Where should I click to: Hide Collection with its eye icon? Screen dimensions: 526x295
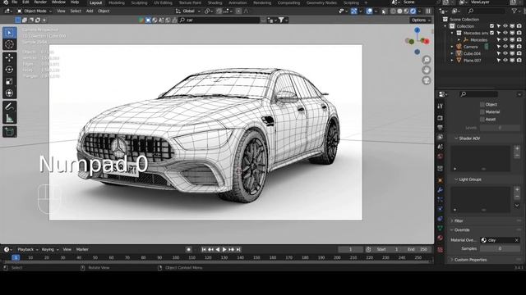coord(505,26)
